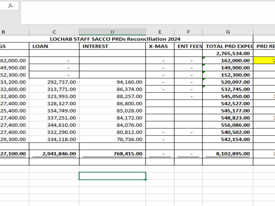The width and height of the screenshot is (275, 206).
Task: Click the yellow highlighted cell in the 162,000.00 row
Action: click(264, 60)
